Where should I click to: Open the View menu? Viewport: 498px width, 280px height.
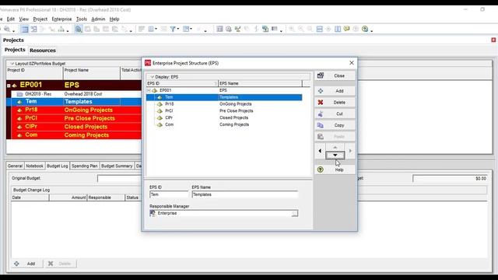tap(23, 19)
